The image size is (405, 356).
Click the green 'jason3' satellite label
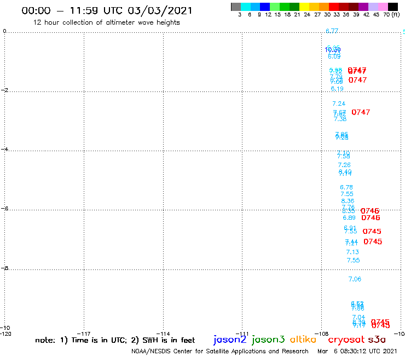point(268,340)
